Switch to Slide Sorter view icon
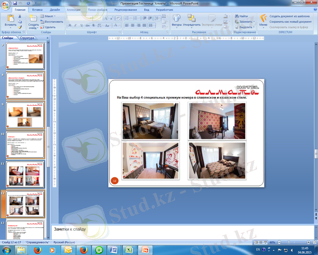The image size is (318, 255). pyautogui.click(x=261, y=242)
